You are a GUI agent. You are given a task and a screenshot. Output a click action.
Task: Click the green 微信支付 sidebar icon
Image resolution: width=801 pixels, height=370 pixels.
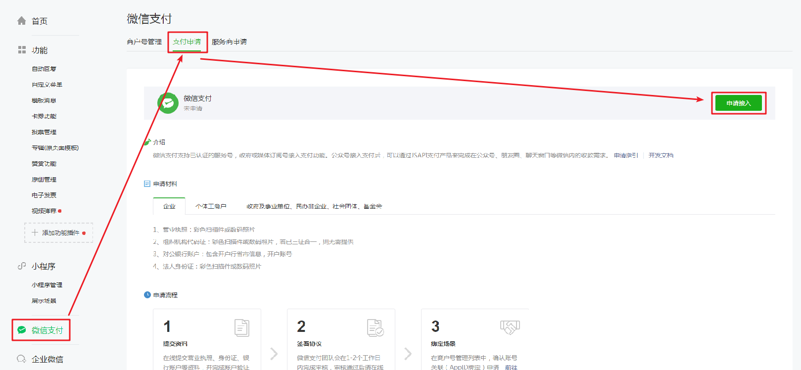pos(22,330)
